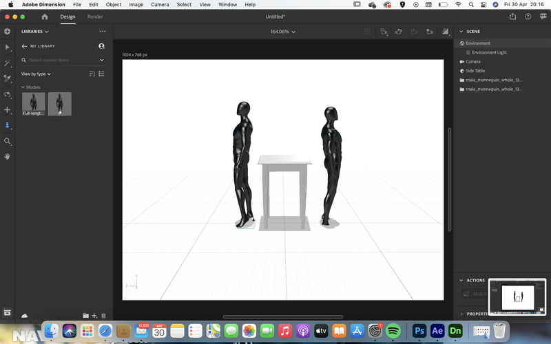Click the Add and Import content icon
The width and height of the screenshot is (551, 344).
click(7, 32)
